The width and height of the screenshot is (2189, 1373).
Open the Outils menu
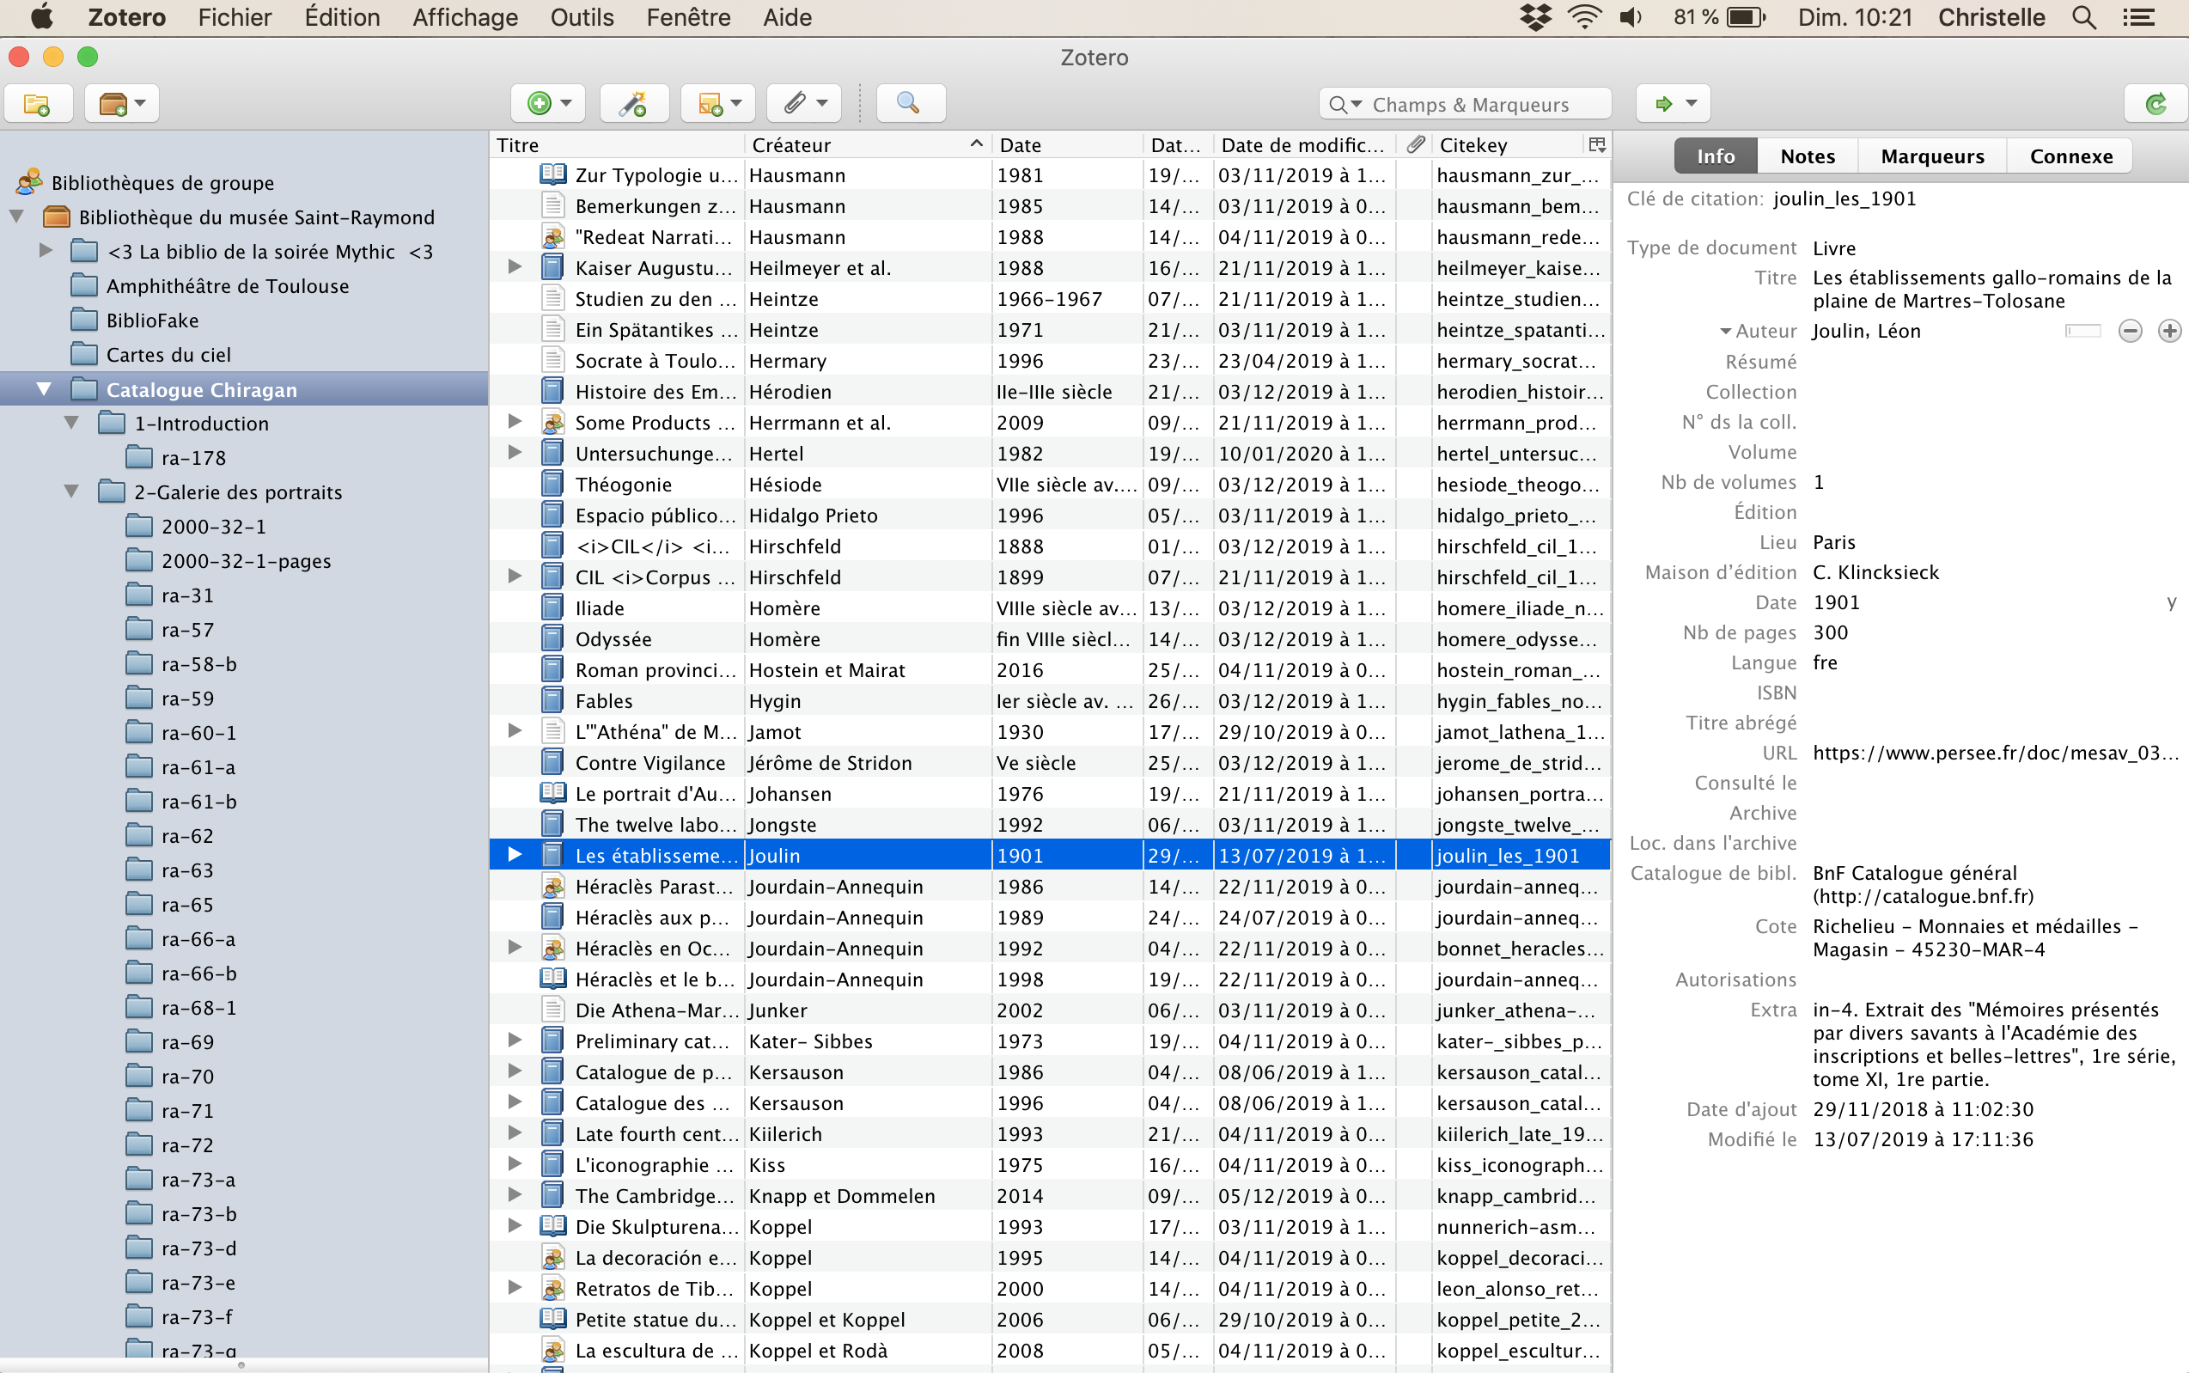tap(581, 17)
